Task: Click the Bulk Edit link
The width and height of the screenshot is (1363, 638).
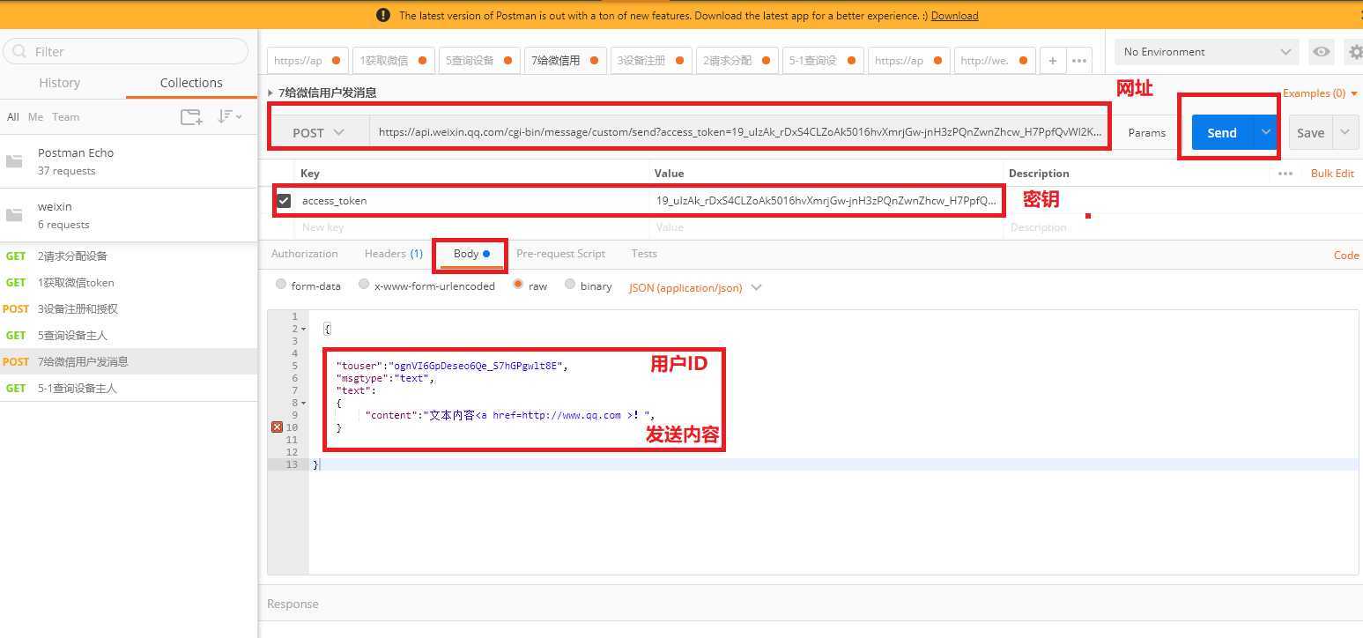Action: point(1332,174)
